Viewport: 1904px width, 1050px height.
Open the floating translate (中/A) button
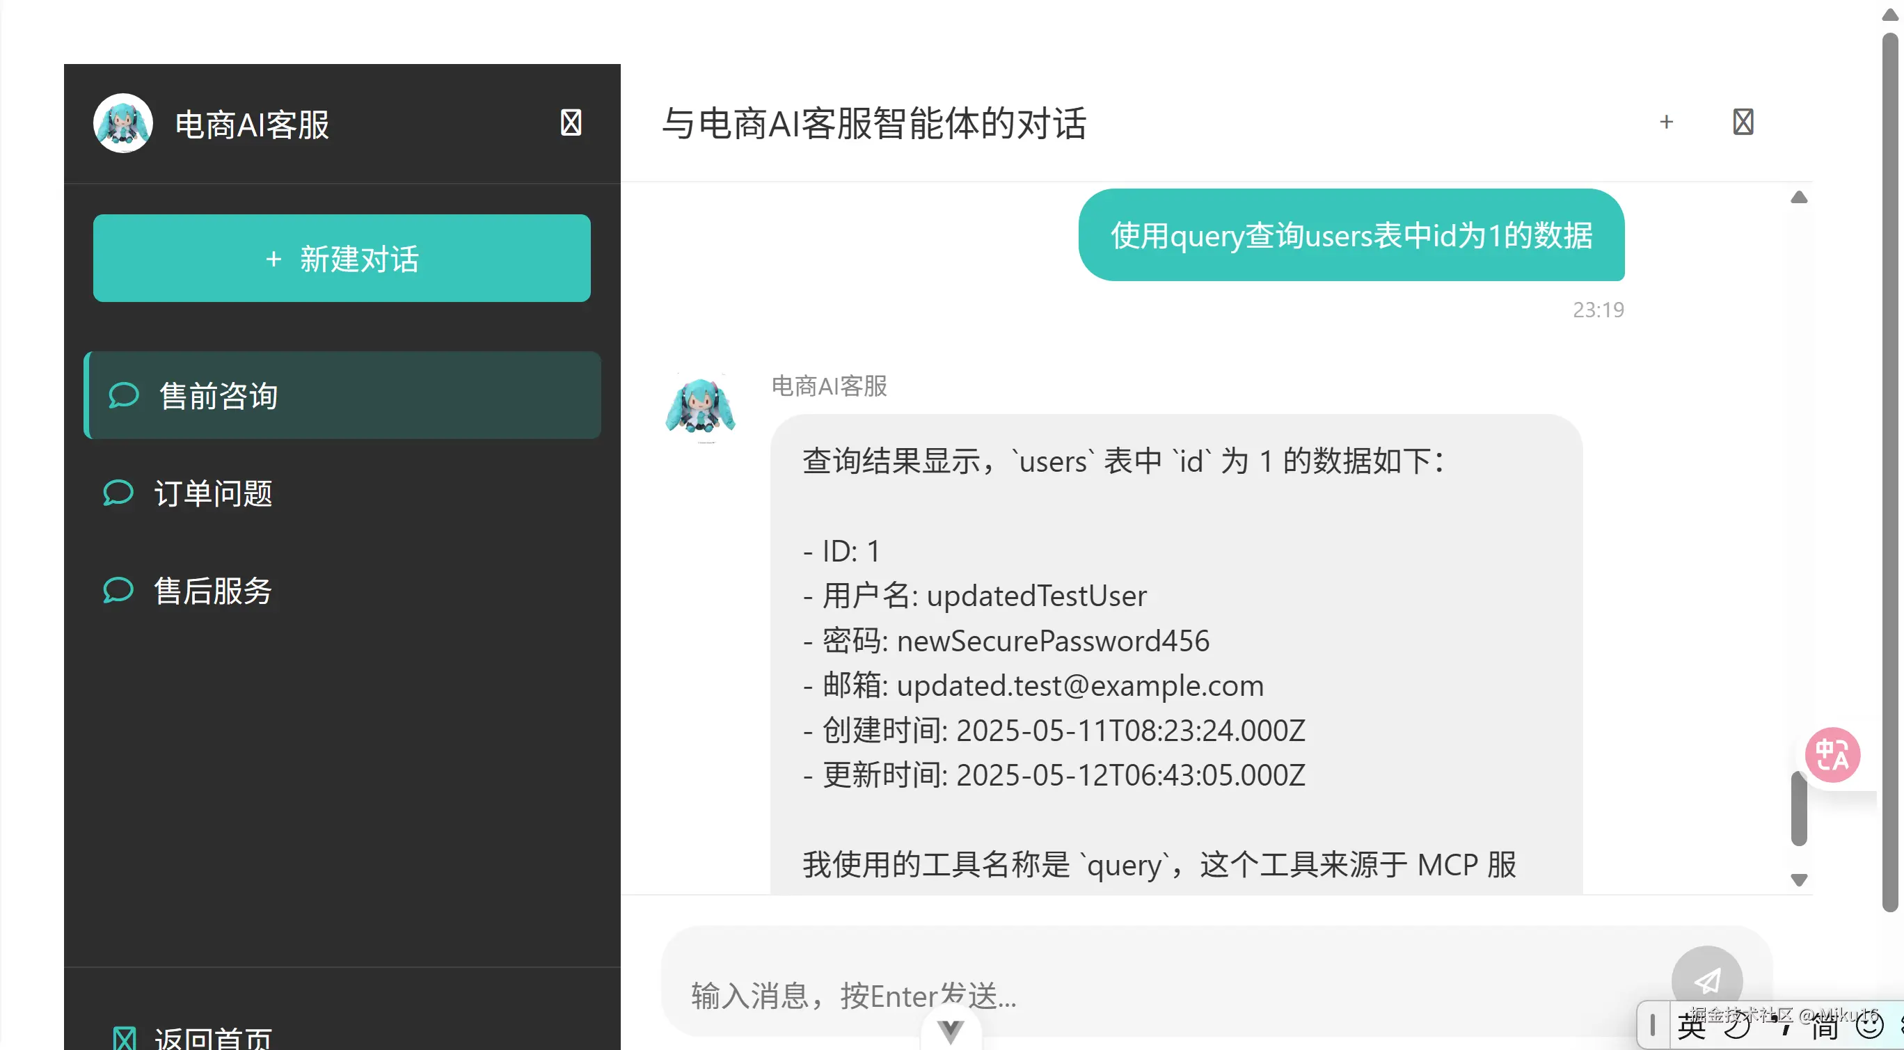coord(1832,754)
